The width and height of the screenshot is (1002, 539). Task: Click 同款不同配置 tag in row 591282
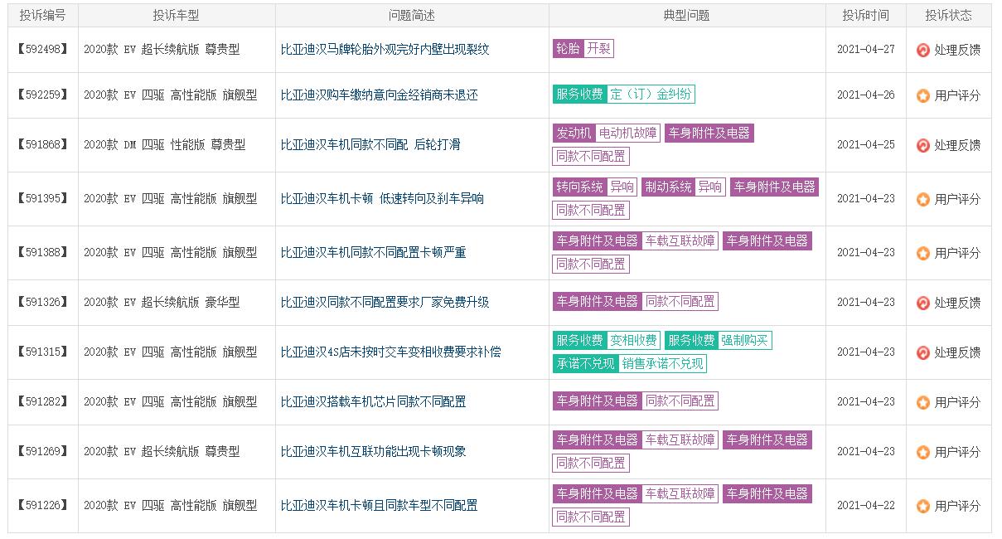point(680,401)
